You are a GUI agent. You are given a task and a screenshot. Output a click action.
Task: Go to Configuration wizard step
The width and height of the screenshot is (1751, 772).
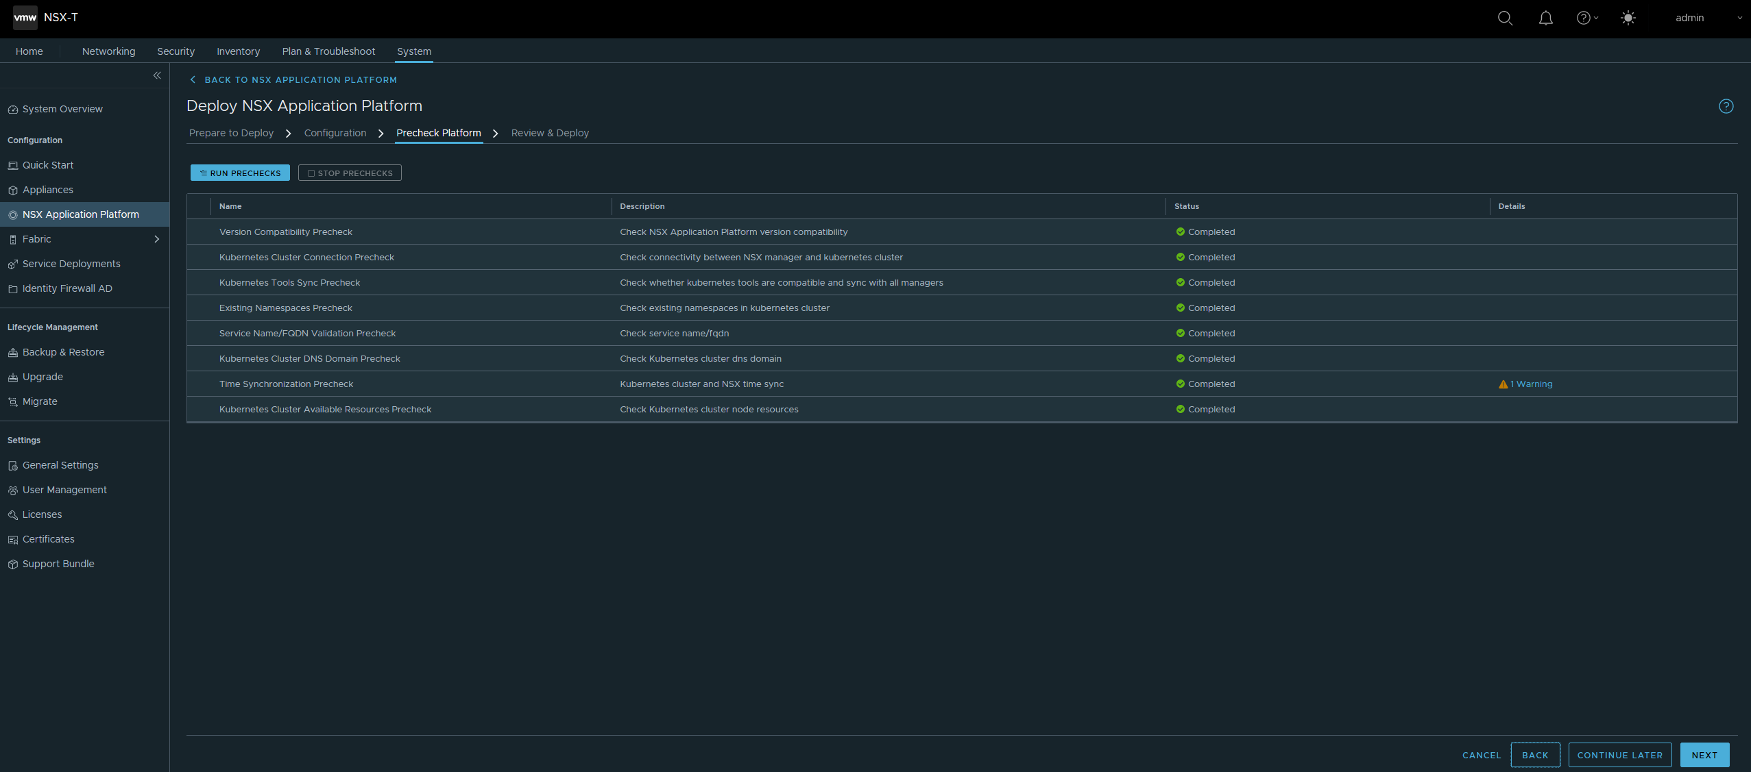click(335, 133)
